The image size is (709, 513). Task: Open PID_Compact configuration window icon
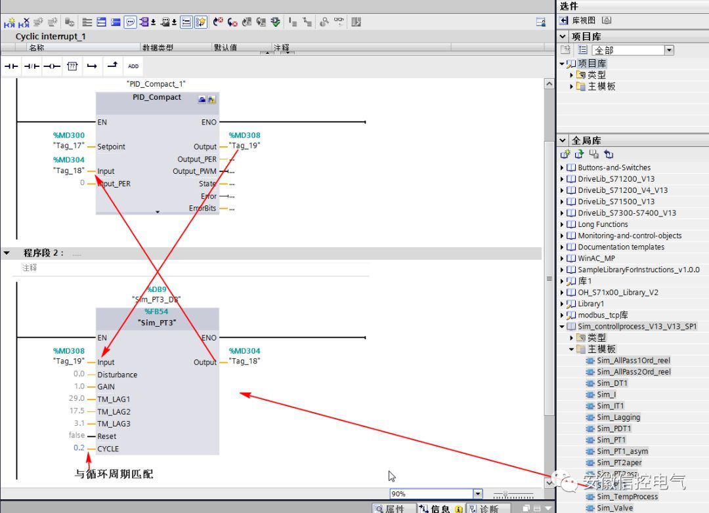[x=202, y=100]
